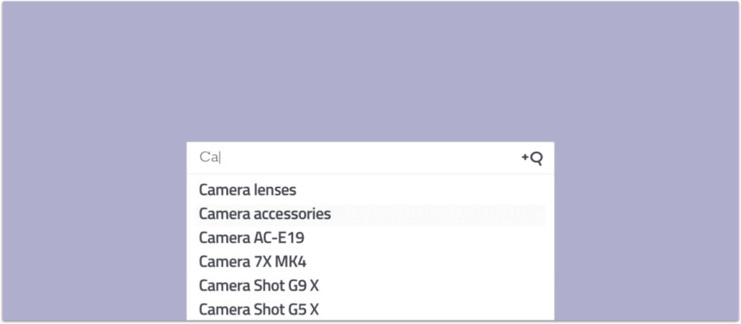Place cursor in the search box
This screenshot has width=741, height=324.
[x=355, y=158]
